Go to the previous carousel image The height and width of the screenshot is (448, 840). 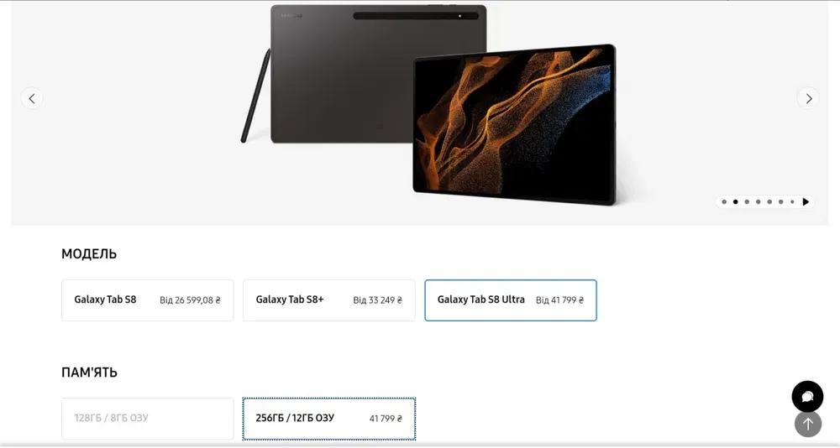32,98
